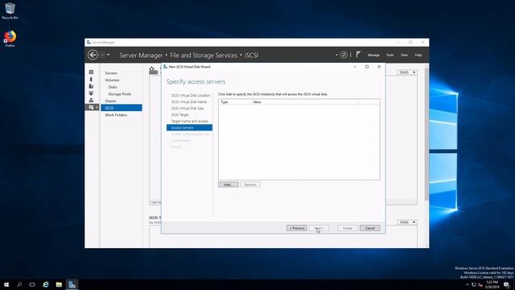Go to Target Name and Access step
515x290 pixels.
190,122
